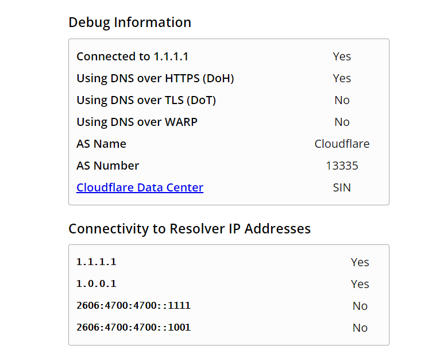Viewport: 440px width, 349px height.
Task: Click the Yes value for Connected to 1.1.1.1
Action: click(x=342, y=56)
